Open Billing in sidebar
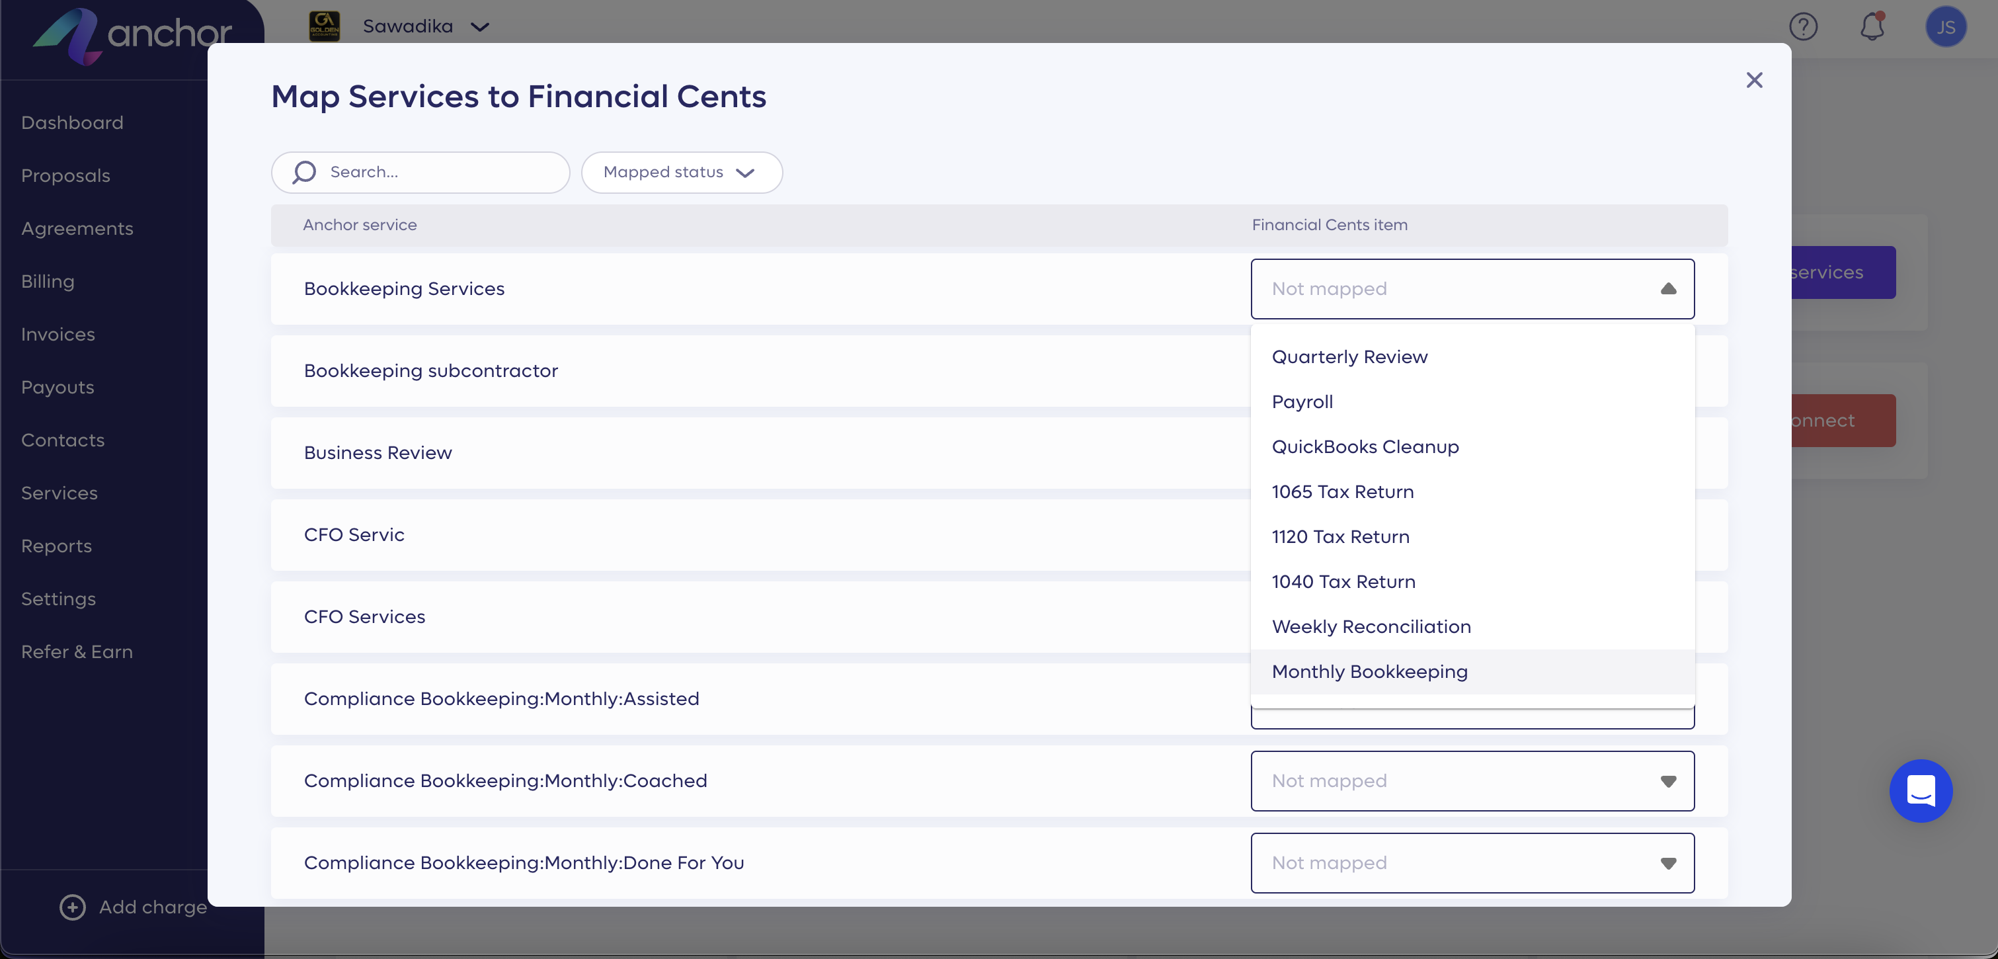 pos(48,282)
